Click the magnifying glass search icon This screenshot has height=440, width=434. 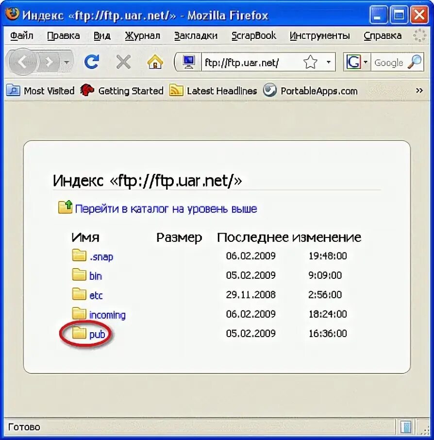(x=415, y=62)
